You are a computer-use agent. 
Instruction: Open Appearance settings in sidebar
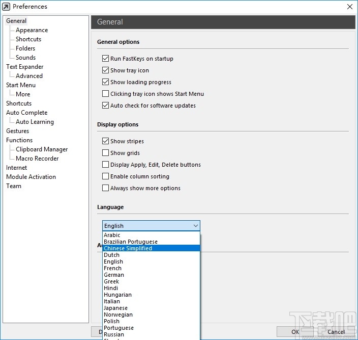pyautogui.click(x=32, y=30)
